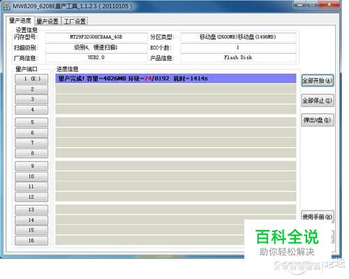The height and width of the screenshot is (279, 349).
Task: Select port button 16
Action: coord(31,241)
